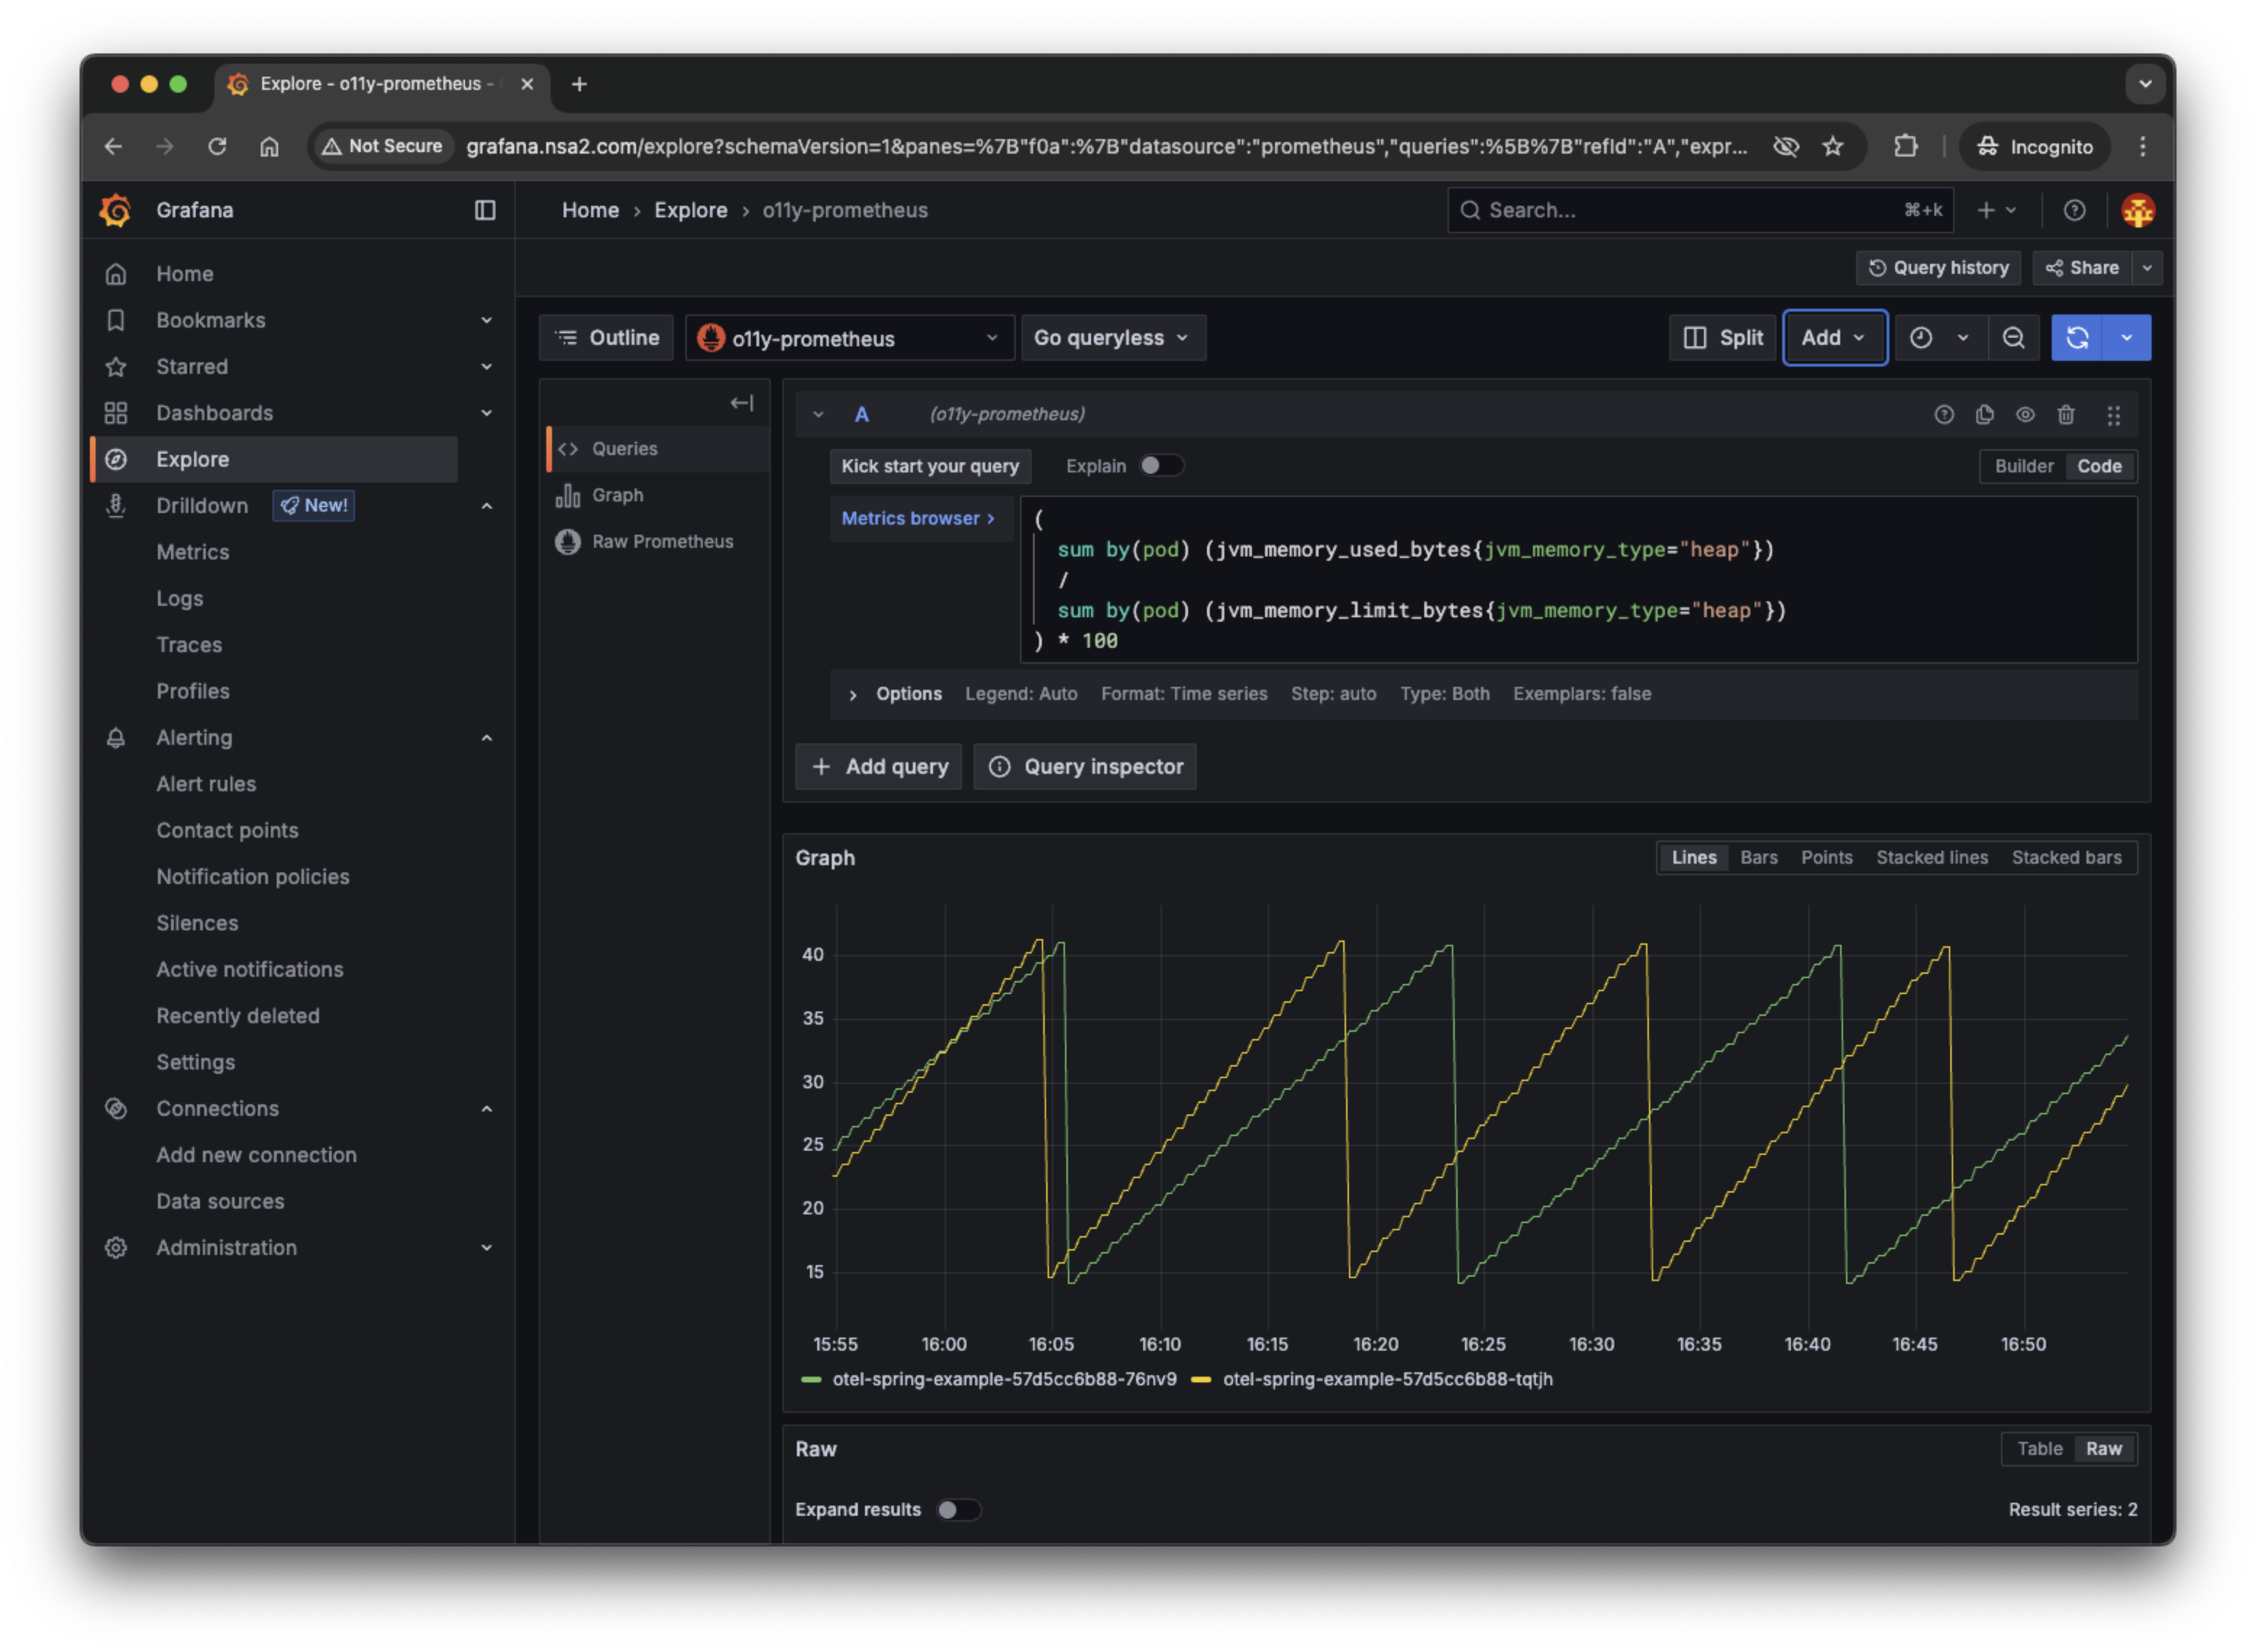Click the query A drag handle icon
Image resolution: width=2256 pixels, height=1652 pixels.
point(2113,415)
